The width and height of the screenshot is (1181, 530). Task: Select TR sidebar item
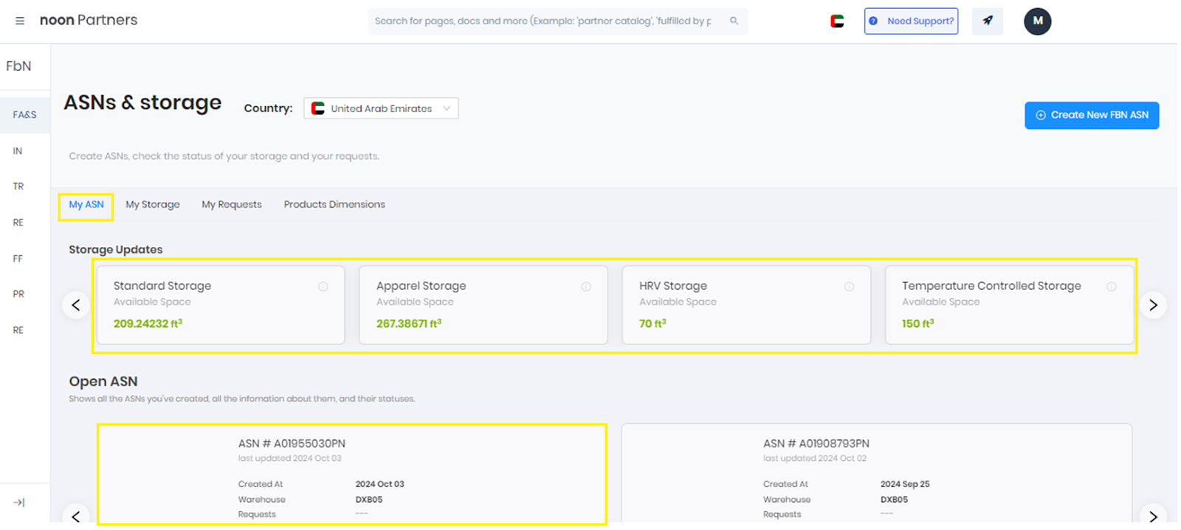pos(18,186)
